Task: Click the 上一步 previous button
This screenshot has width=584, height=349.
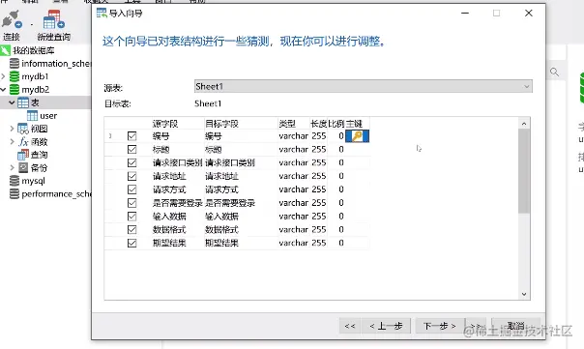Action: click(386, 326)
